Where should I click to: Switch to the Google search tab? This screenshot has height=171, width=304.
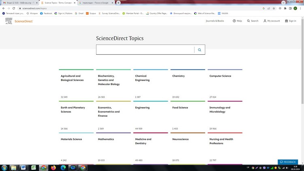96,3
